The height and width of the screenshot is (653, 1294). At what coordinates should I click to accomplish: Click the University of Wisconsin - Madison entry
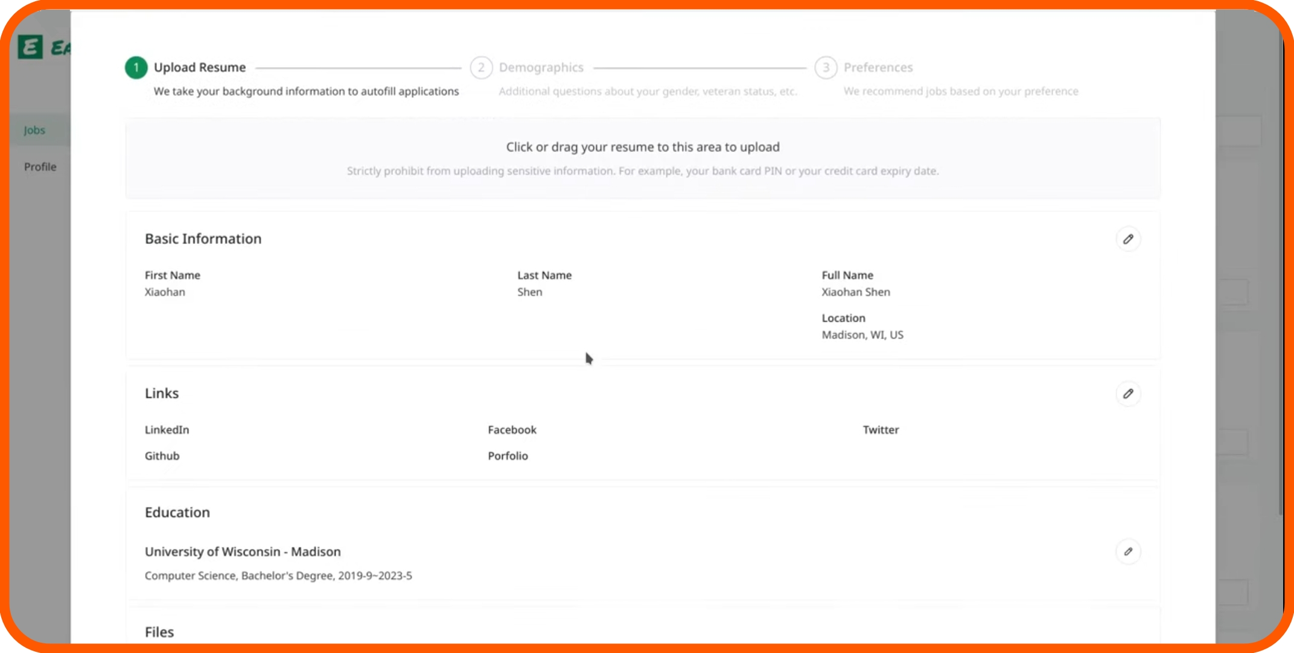[243, 552]
